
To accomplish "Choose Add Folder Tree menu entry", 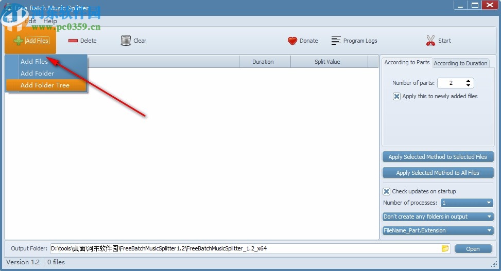I will pyautogui.click(x=46, y=85).
